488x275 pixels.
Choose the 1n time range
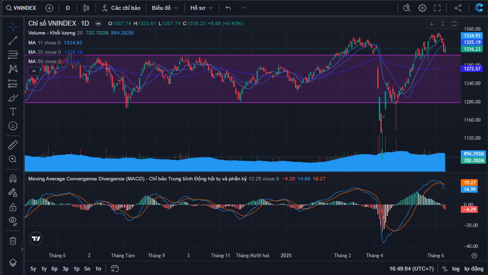tap(98, 269)
